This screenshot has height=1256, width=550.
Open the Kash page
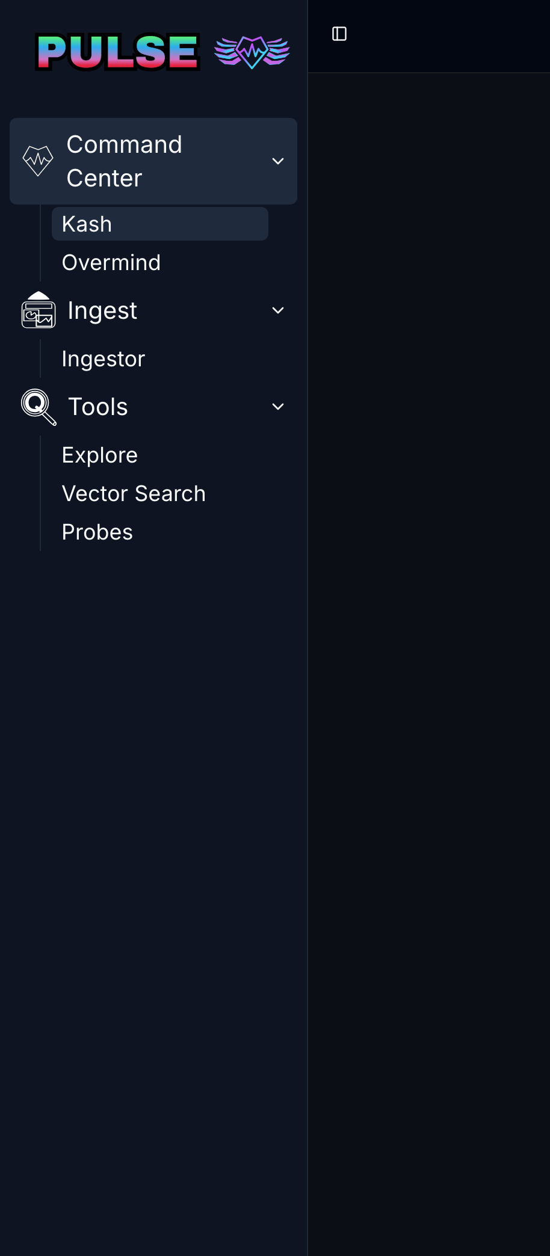(x=87, y=224)
